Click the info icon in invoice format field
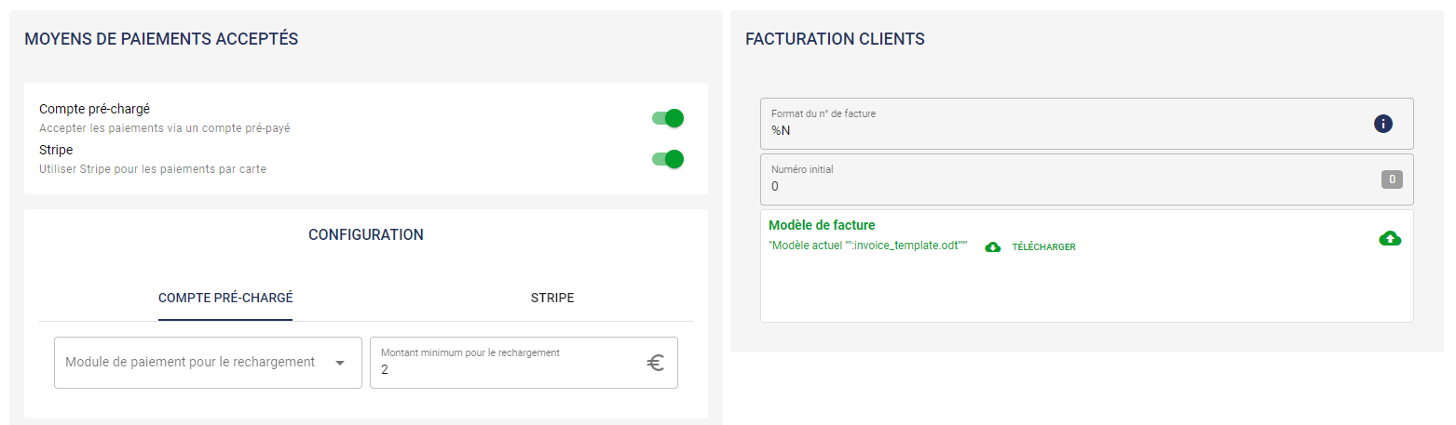The width and height of the screenshot is (1456, 425). click(1383, 124)
